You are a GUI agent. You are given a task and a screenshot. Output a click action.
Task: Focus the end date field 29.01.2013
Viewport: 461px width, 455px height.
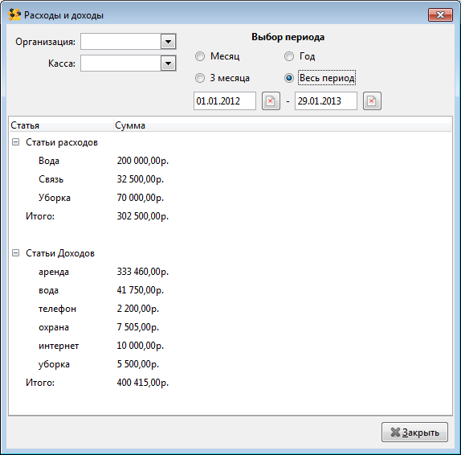click(x=326, y=101)
